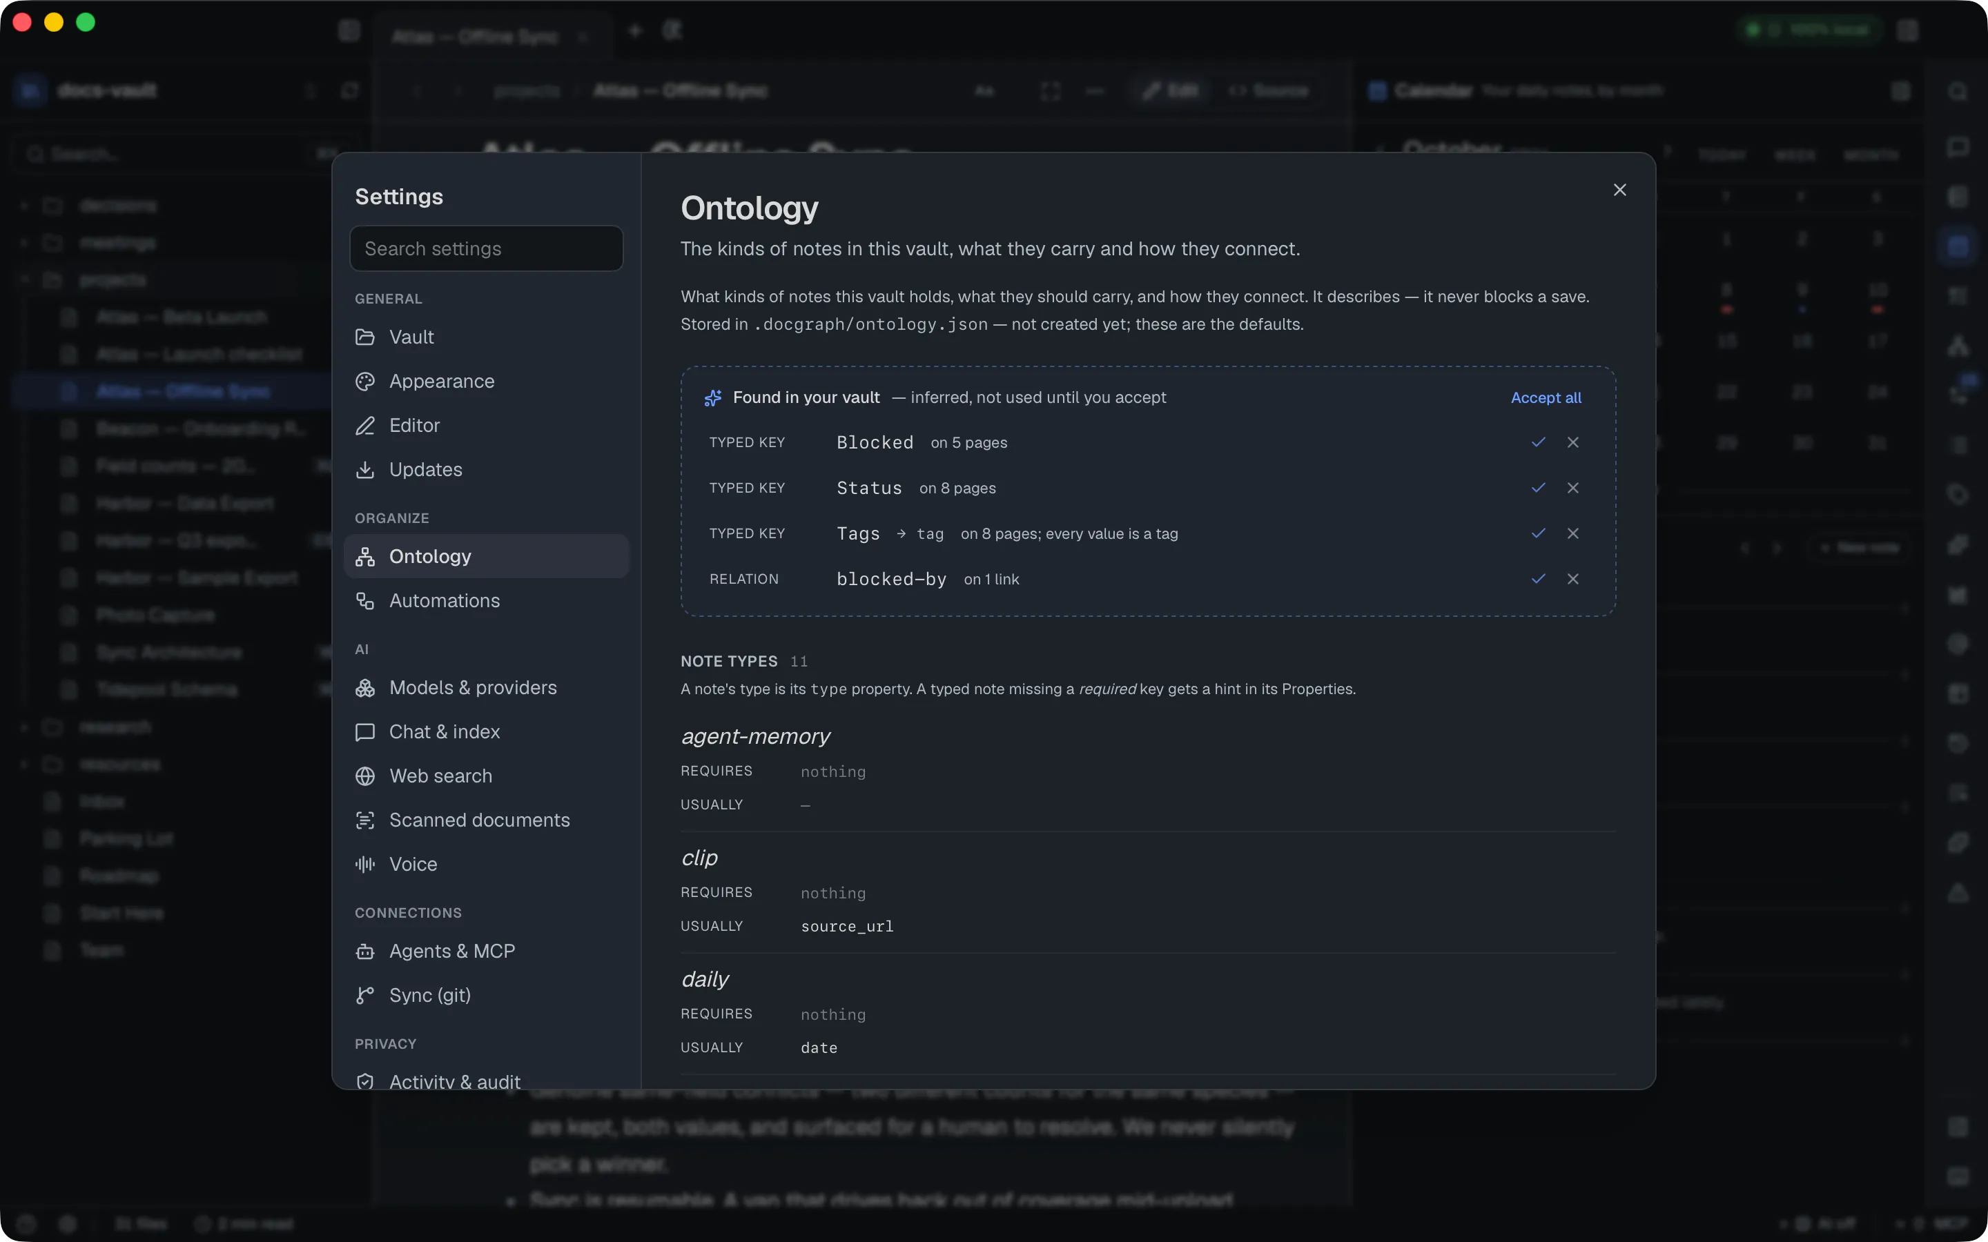Open Web search settings

(487, 776)
